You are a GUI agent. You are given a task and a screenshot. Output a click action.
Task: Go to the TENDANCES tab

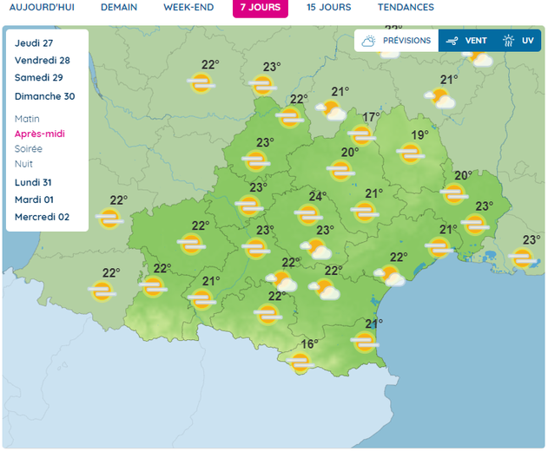click(406, 8)
